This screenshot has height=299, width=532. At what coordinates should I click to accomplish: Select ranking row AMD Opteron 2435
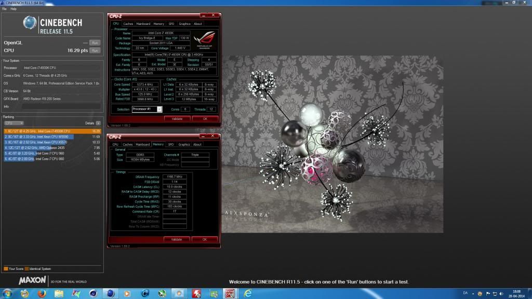point(52,148)
